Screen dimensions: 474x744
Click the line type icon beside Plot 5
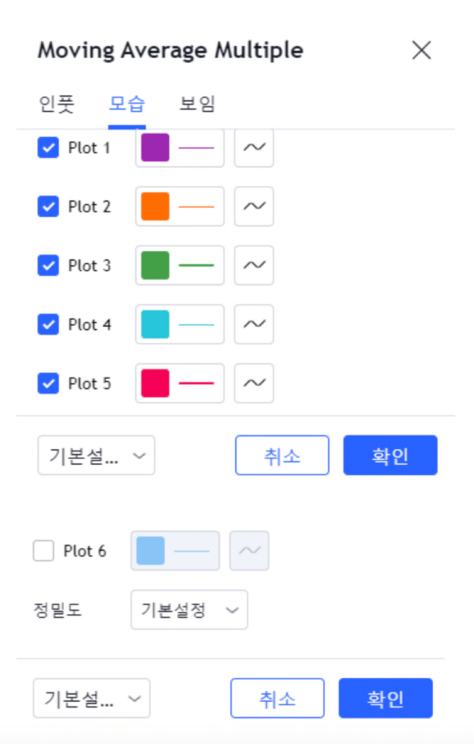coord(253,383)
